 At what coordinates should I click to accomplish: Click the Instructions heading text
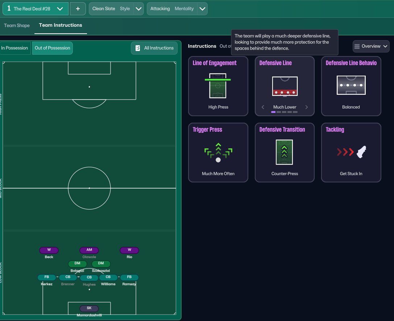202,46
